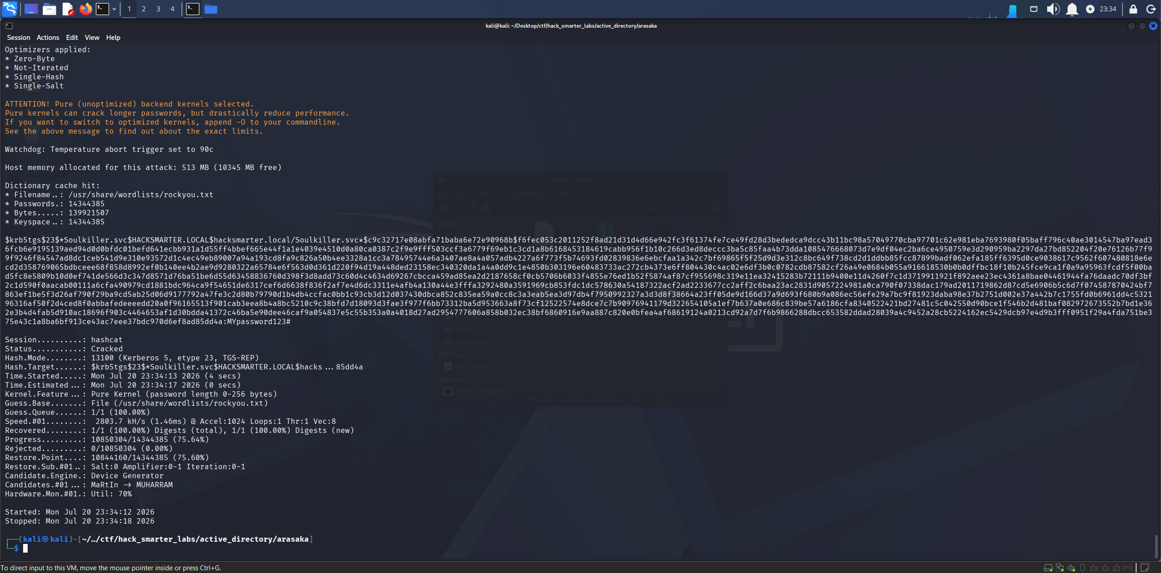
Task: Click the 23:34 clock
Action: [x=1108, y=9]
